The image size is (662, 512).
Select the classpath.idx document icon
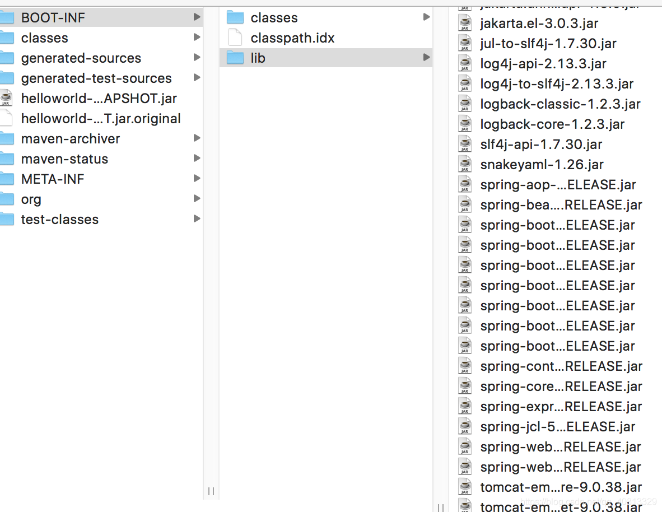pyautogui.click(x=235, y=38)
